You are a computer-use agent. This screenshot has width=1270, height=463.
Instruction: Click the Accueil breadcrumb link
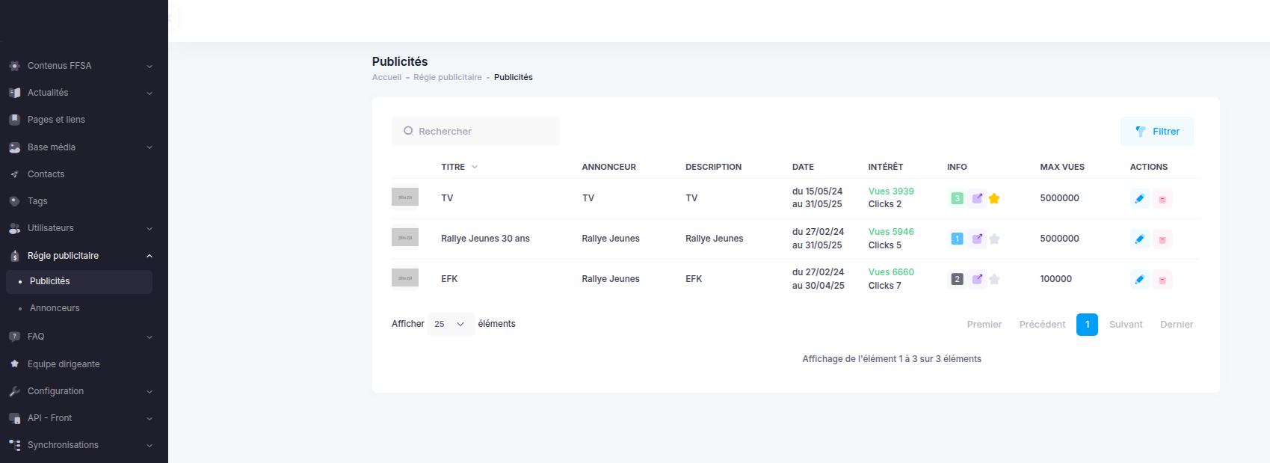386,77
